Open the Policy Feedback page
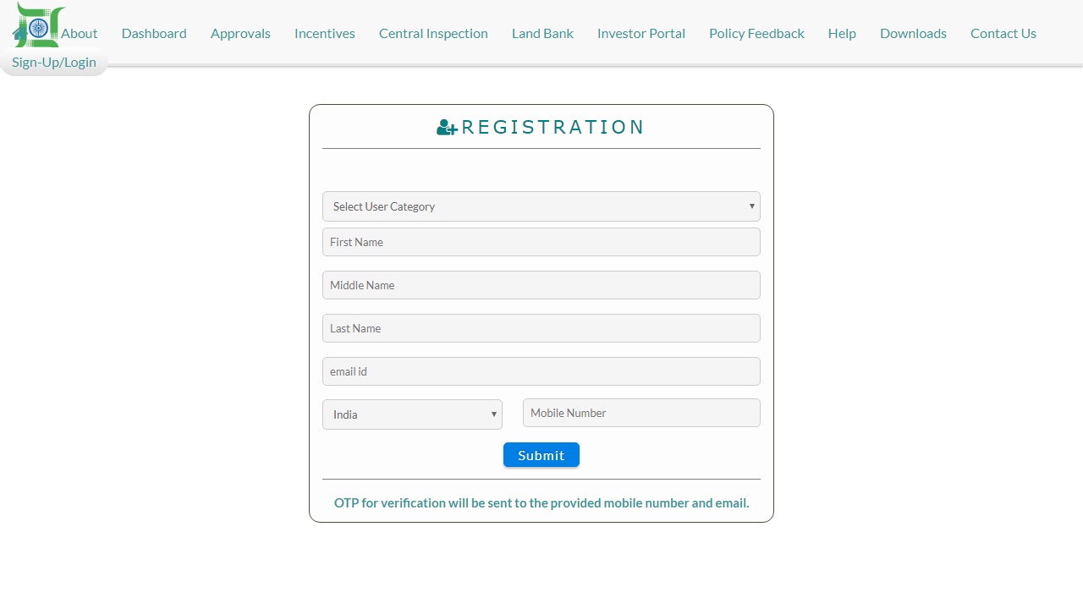 click(x=756, y=34)
